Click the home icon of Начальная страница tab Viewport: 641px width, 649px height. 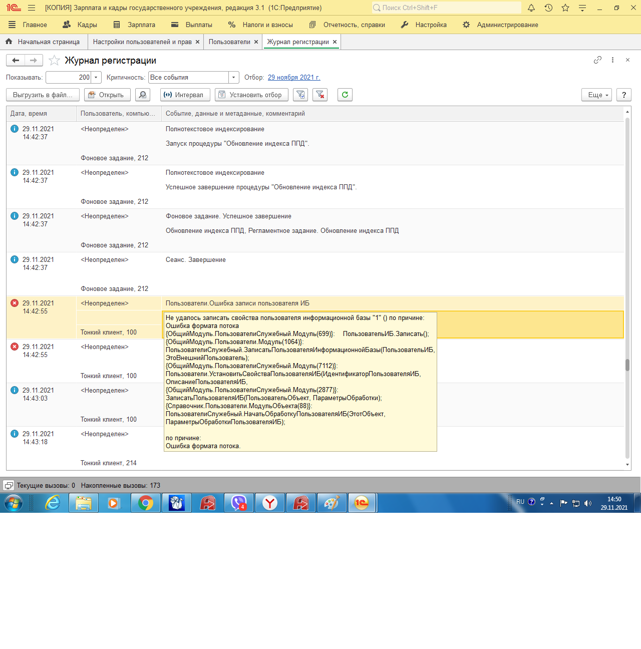coord(9,42)
